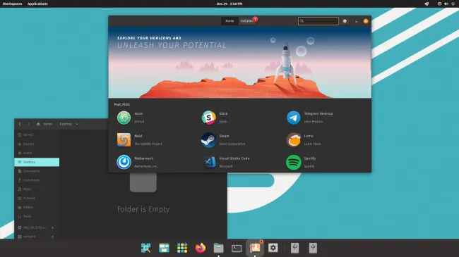Click the second USB drive dock icon

tap(313, 248)
